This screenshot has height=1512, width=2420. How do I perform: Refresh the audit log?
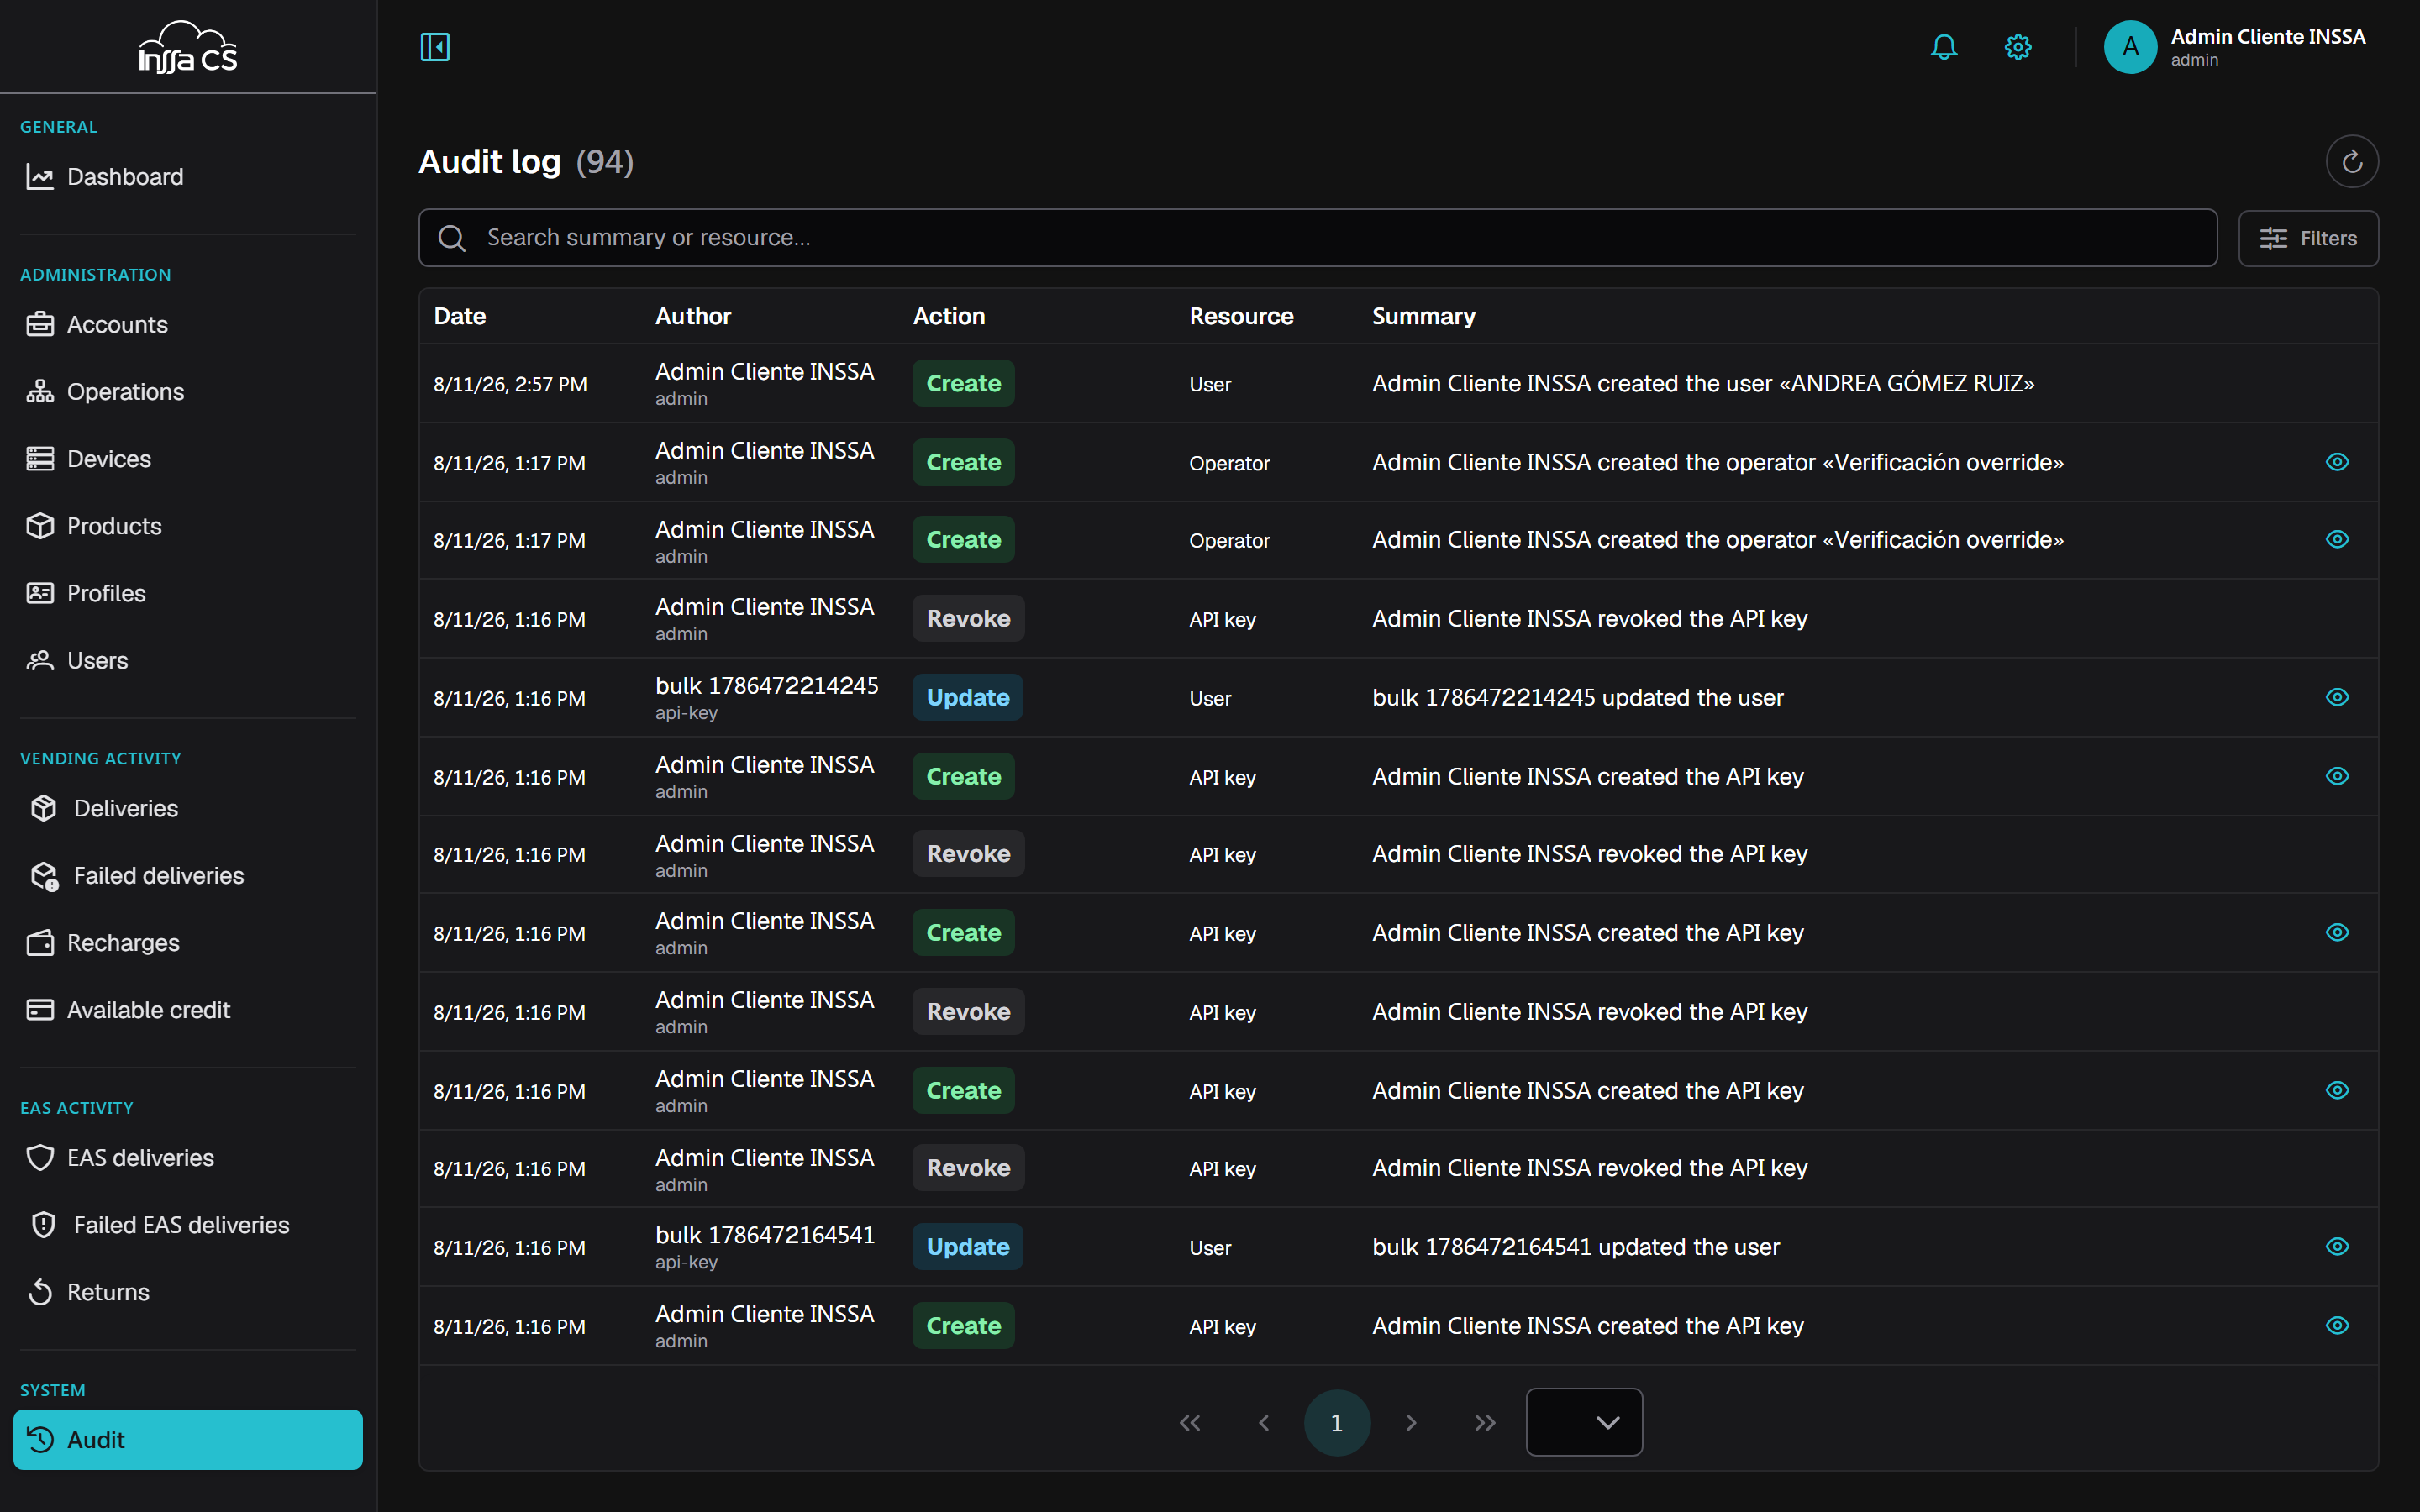click(2351, 161)
